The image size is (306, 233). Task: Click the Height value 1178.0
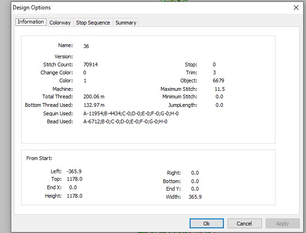click(75, 196)
